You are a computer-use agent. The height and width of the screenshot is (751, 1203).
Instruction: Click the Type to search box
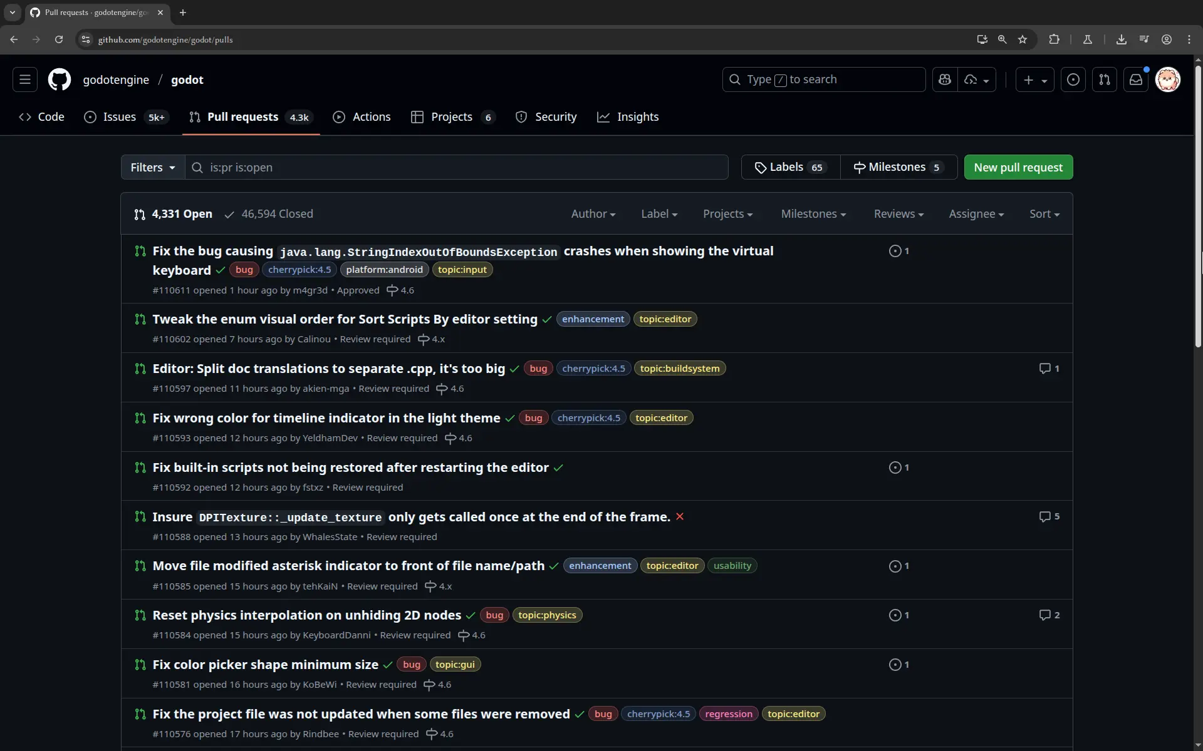coord(824,79)
